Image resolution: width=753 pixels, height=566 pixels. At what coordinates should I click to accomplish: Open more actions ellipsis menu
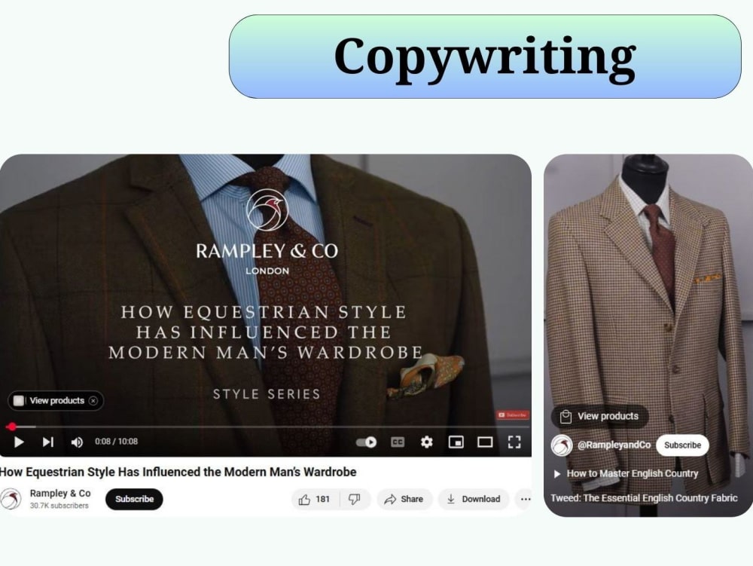(x=526, y=499)
